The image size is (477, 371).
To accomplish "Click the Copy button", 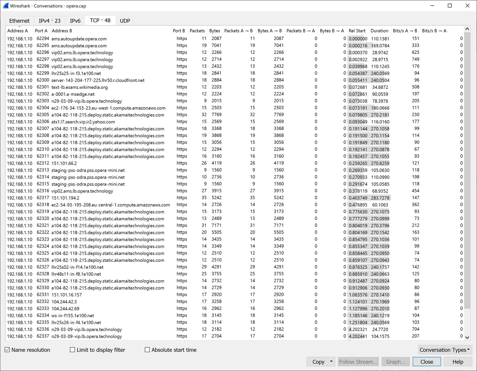I will [318, 362].
